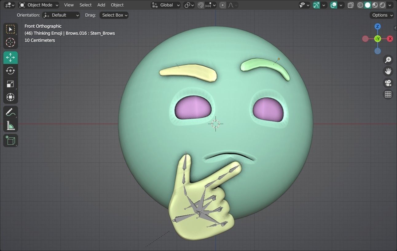Open the snapping options dropdown
The width and height of the screenshot is (397, 251).
coord(211,5)
